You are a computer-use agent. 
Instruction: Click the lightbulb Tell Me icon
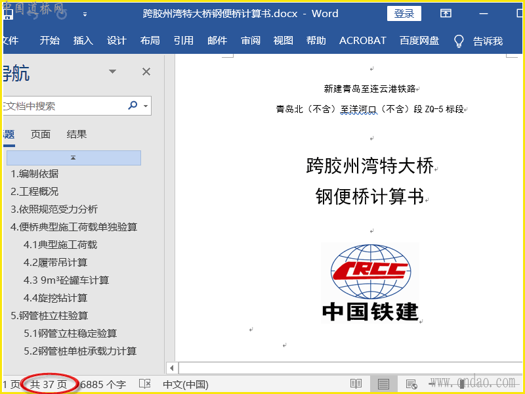pos(459,41)
